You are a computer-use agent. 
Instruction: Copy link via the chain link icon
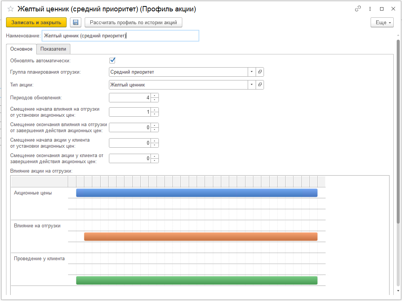pos(358,9)
